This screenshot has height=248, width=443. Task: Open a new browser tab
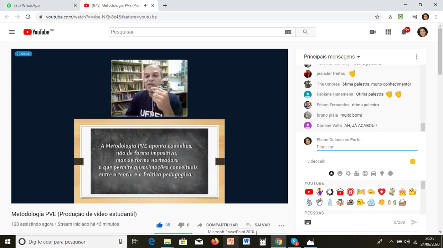pyautogui.click(x=165, y=6)
